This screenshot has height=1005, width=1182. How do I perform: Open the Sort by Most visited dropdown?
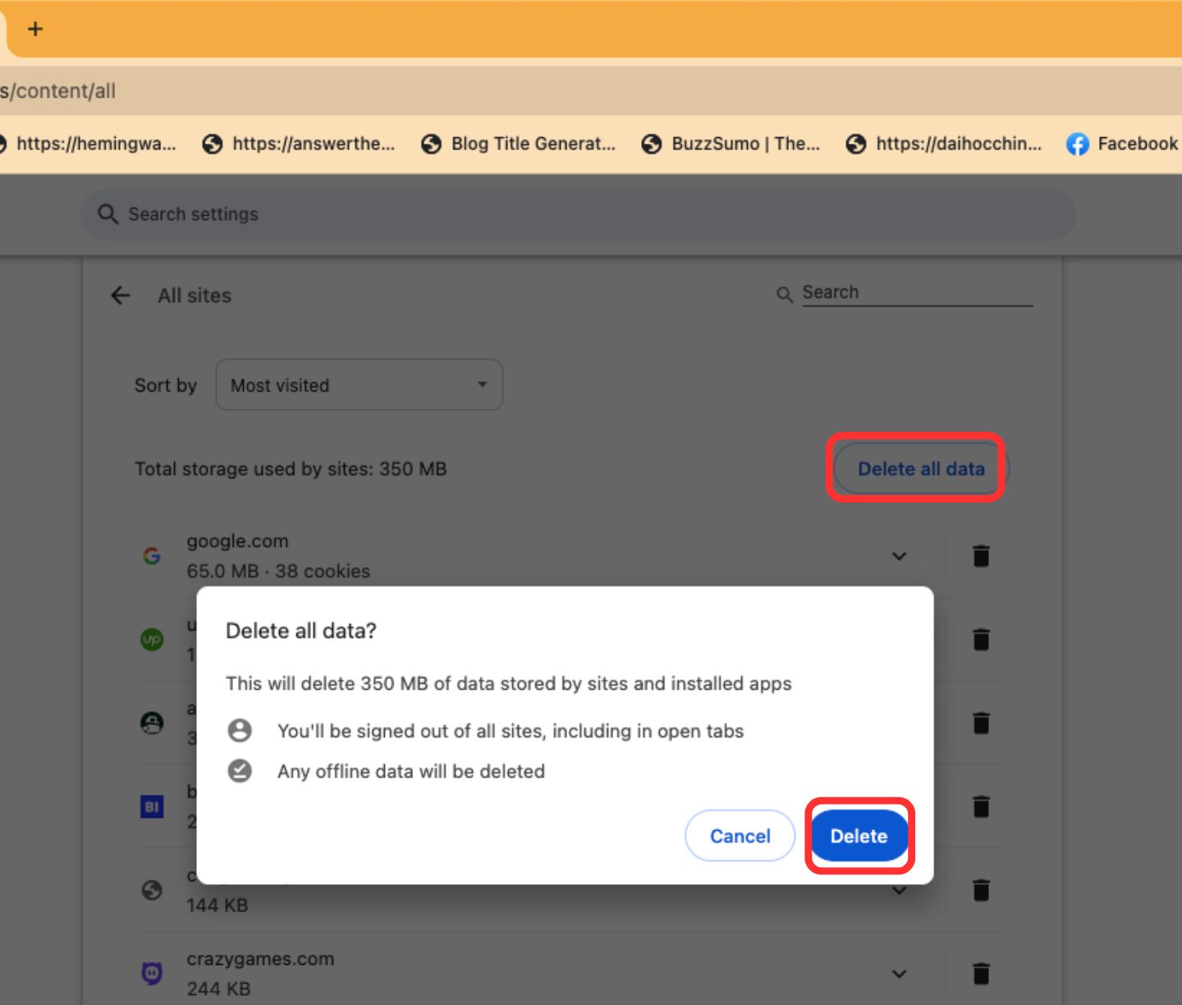point(359,384)
